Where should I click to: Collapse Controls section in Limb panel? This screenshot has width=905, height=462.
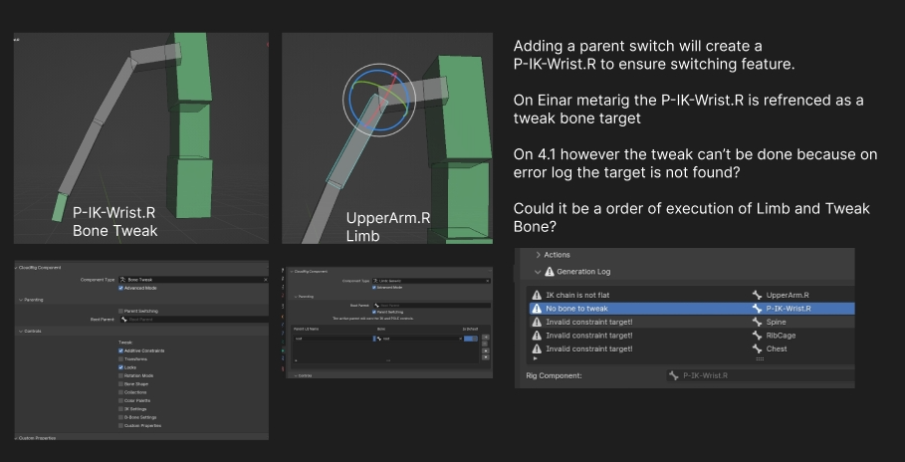coord(296,376)
